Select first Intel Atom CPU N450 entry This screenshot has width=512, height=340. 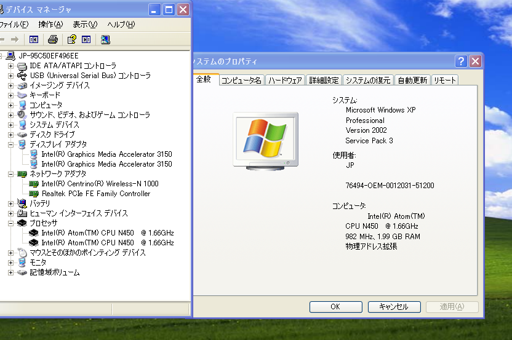108,233
